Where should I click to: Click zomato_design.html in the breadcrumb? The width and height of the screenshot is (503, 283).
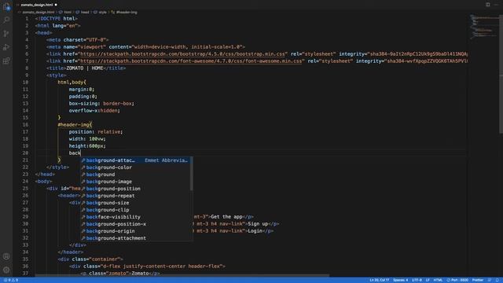39,13
